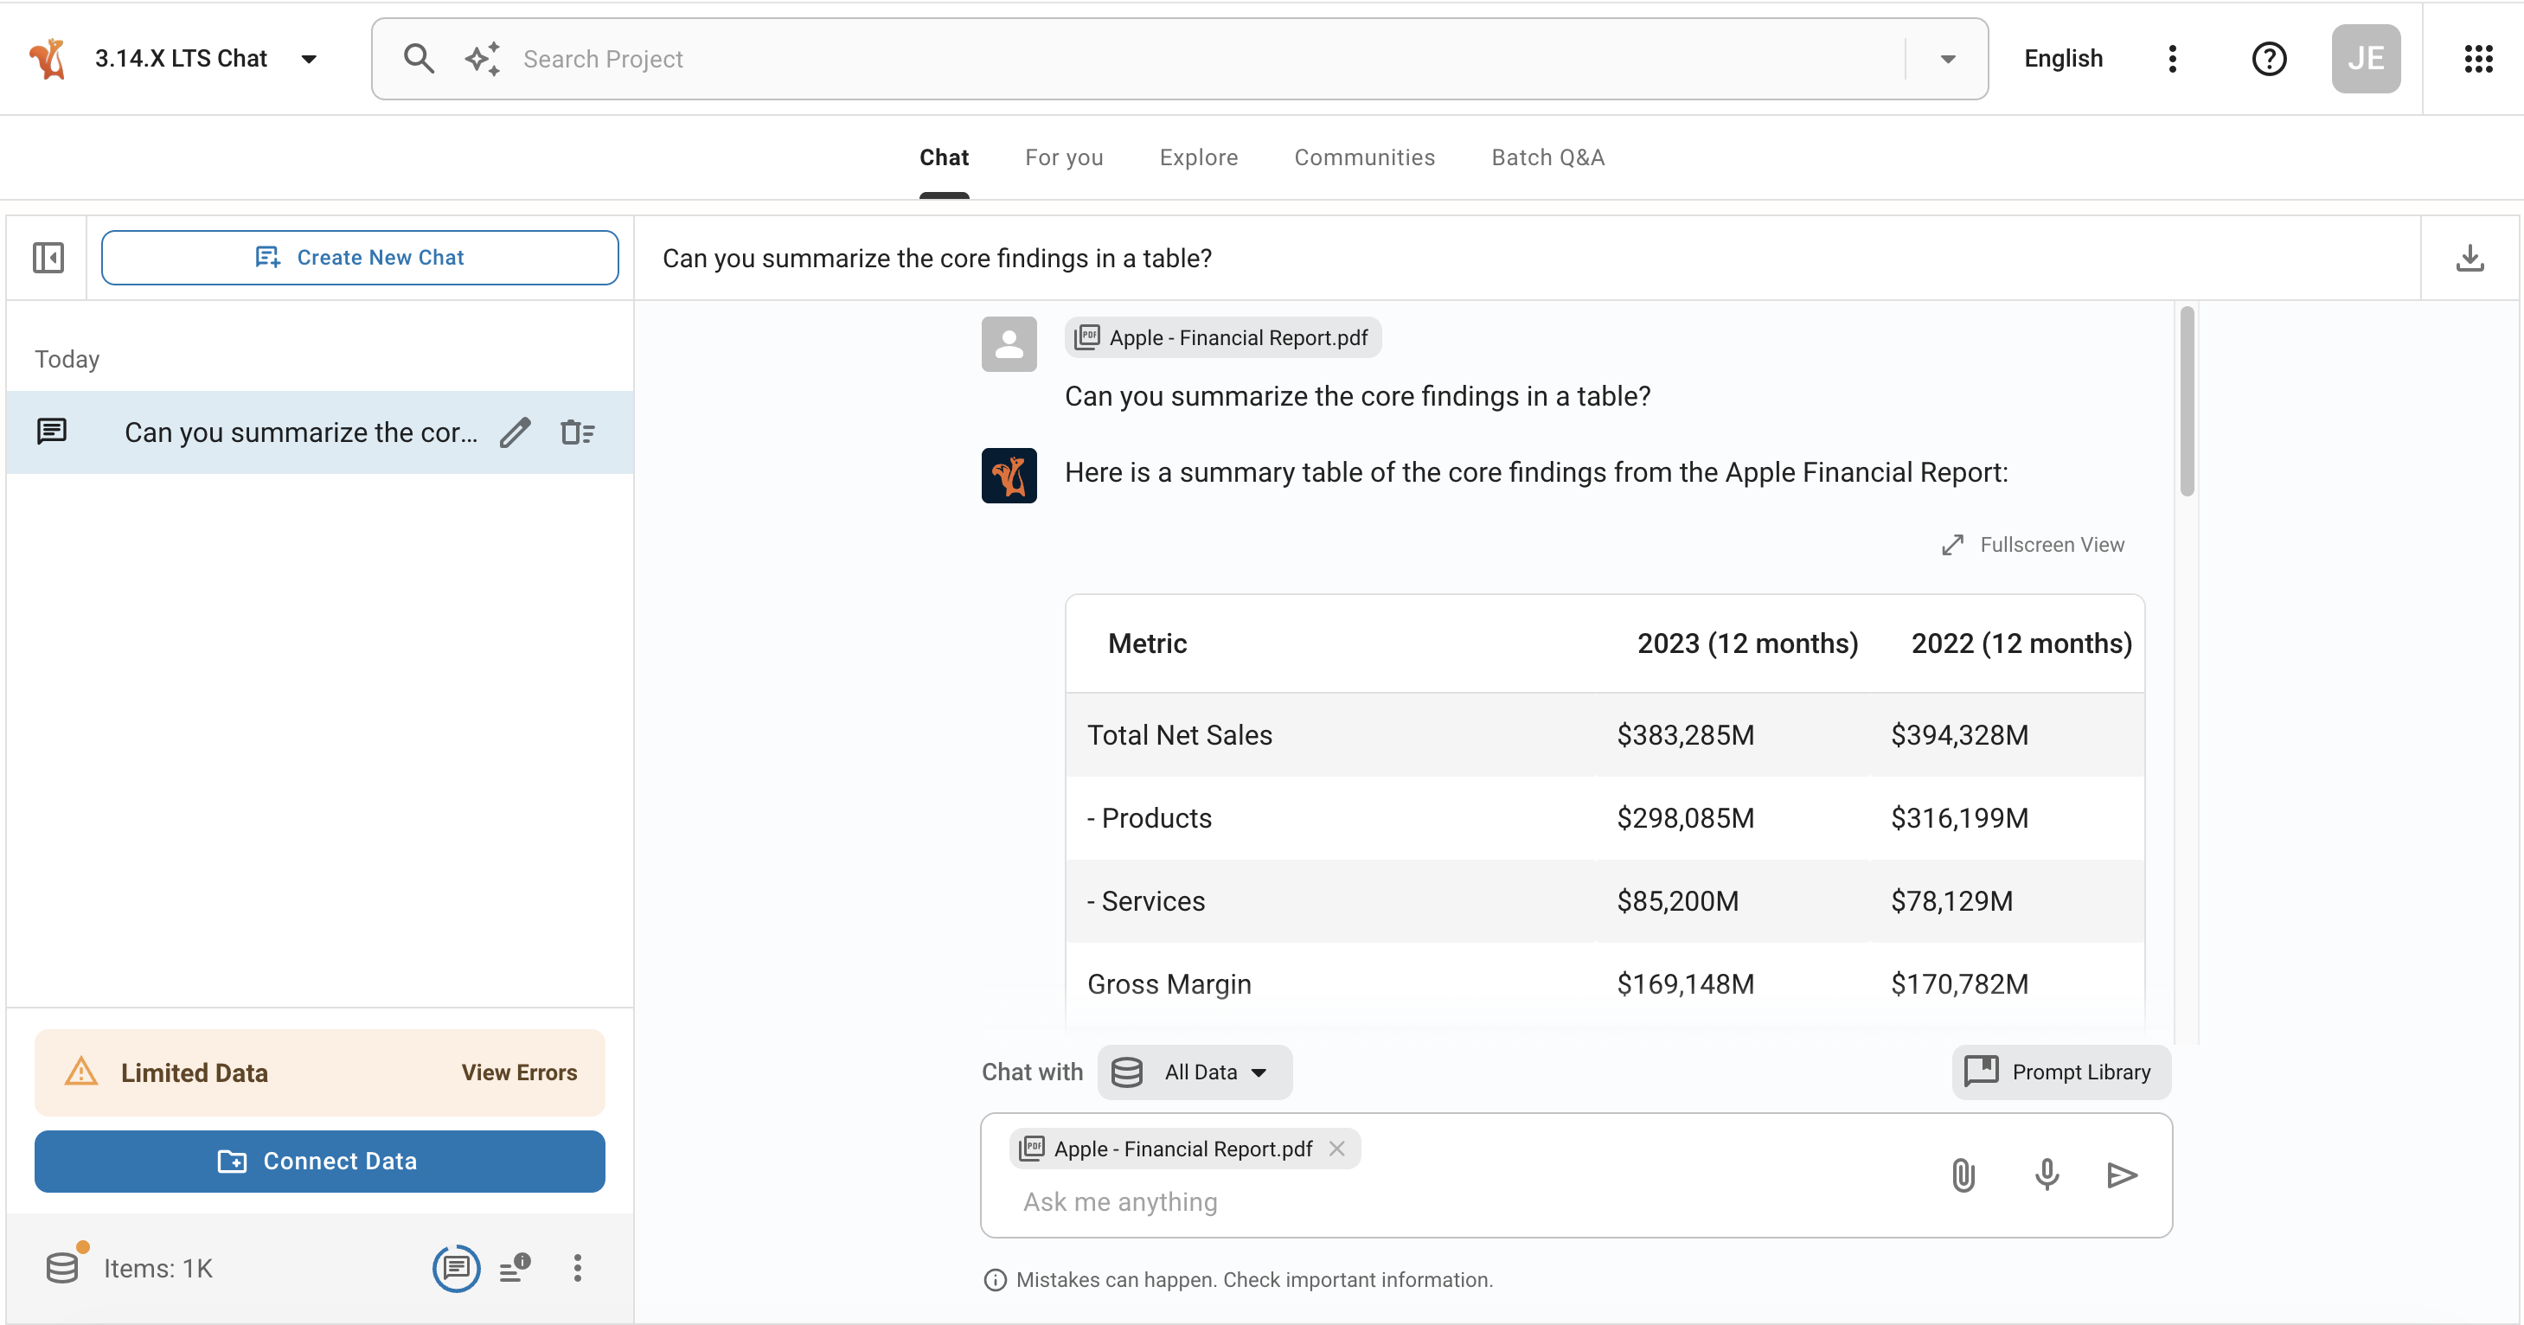Screen dimensions: 2524x1325
Task: Click the microphone voice input icon
Action: pos(2046,1174)
